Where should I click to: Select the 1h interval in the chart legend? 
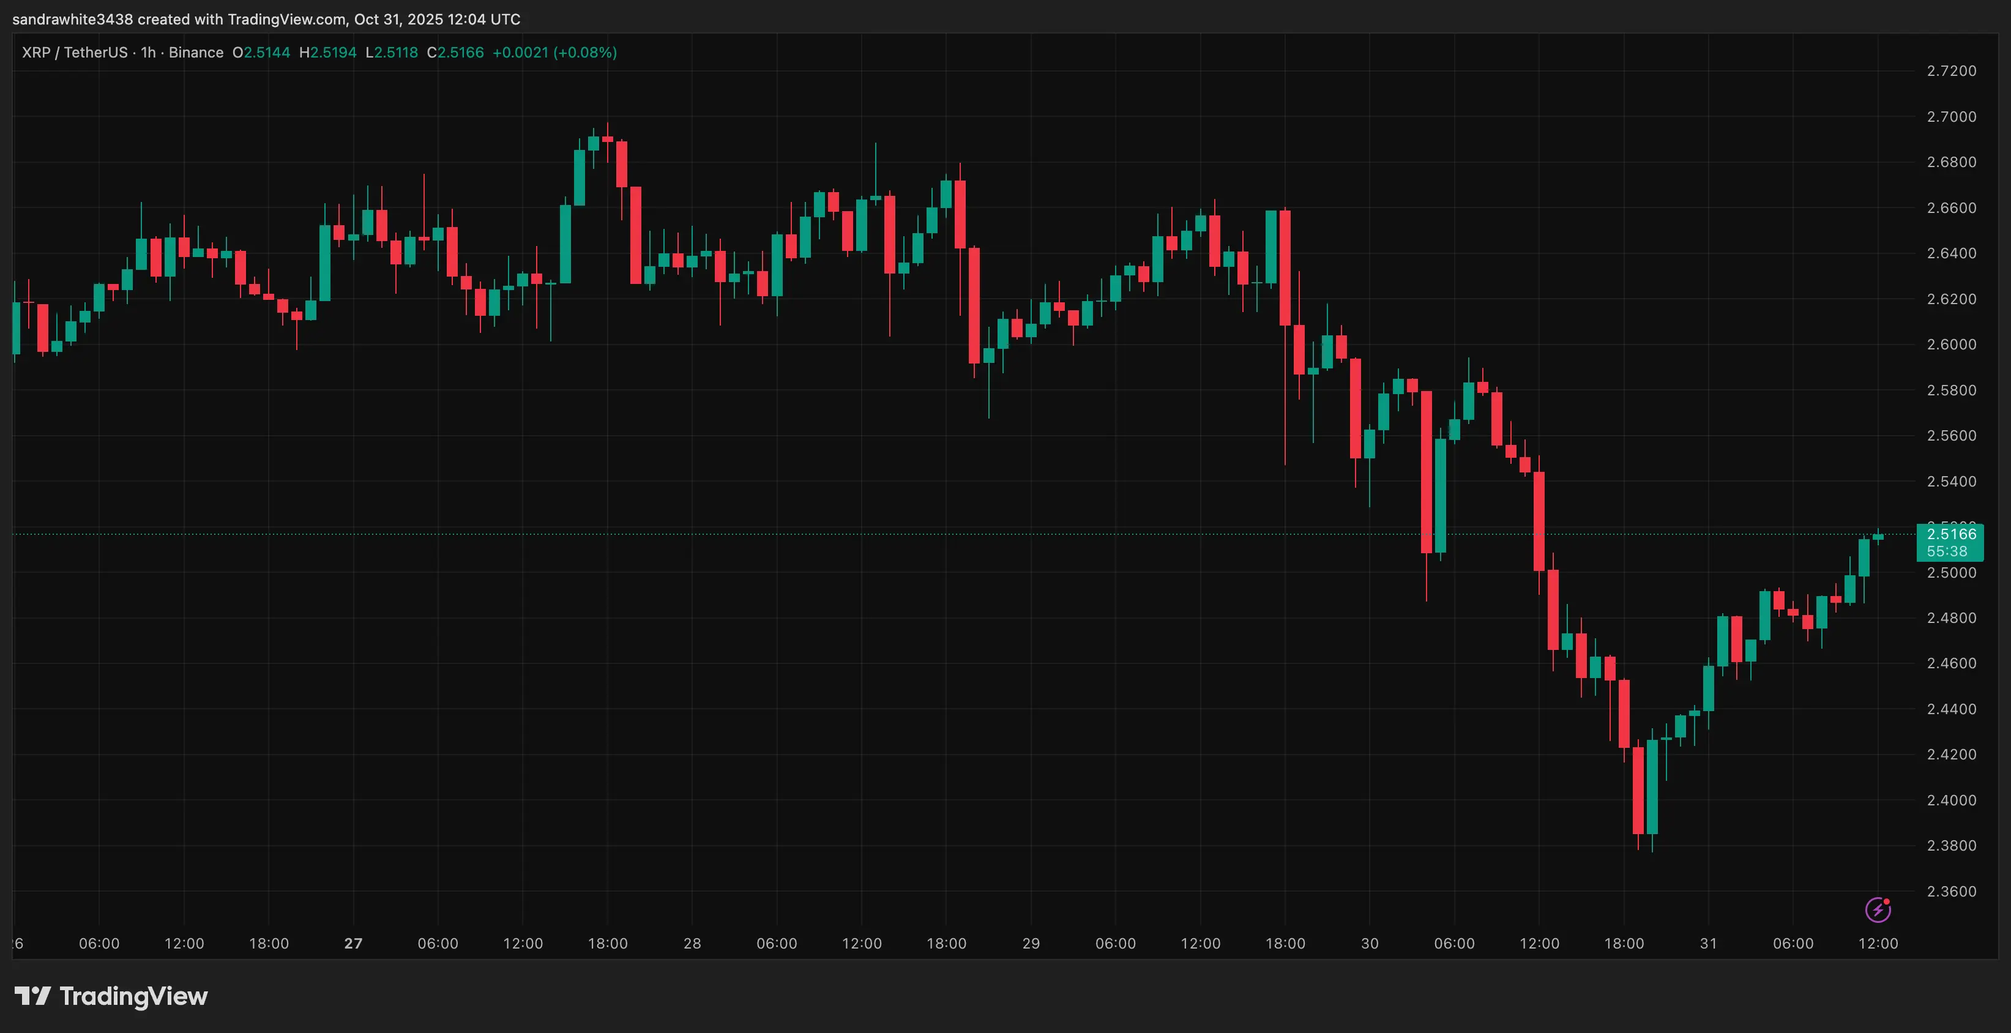click(147, 52)
